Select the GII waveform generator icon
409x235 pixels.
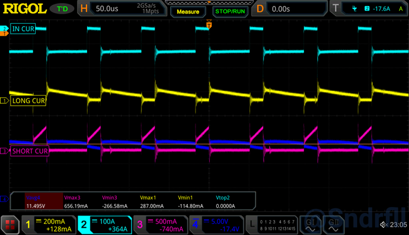tap(333, 225)
